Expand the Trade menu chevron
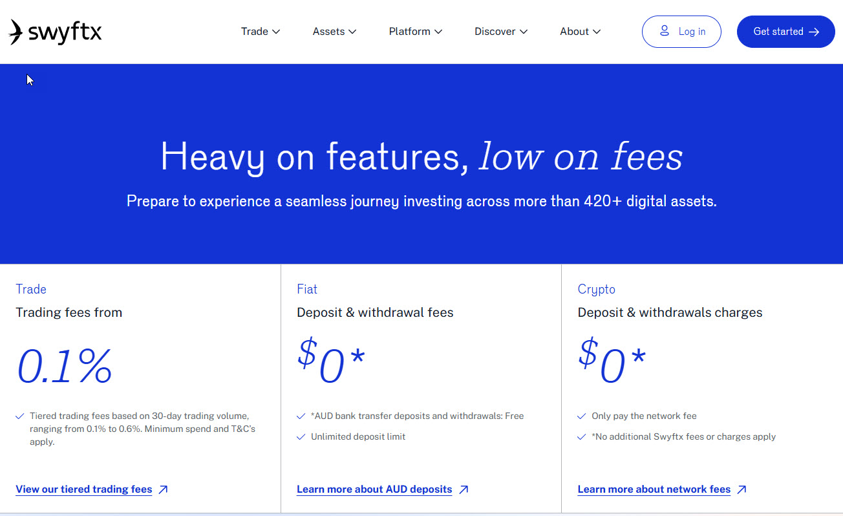The image size is (843, 516). 276,32
